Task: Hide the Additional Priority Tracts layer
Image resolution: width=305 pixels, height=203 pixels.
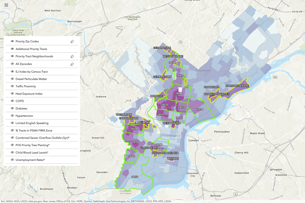Action: click(12, 49)
